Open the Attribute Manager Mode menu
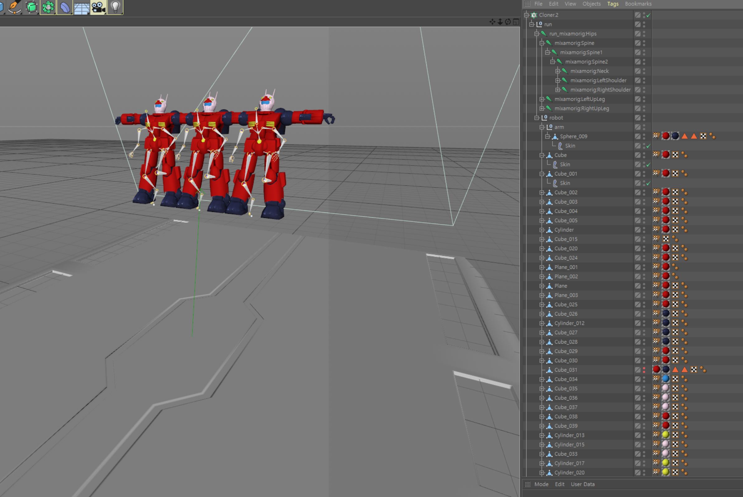 coord(541,484)
